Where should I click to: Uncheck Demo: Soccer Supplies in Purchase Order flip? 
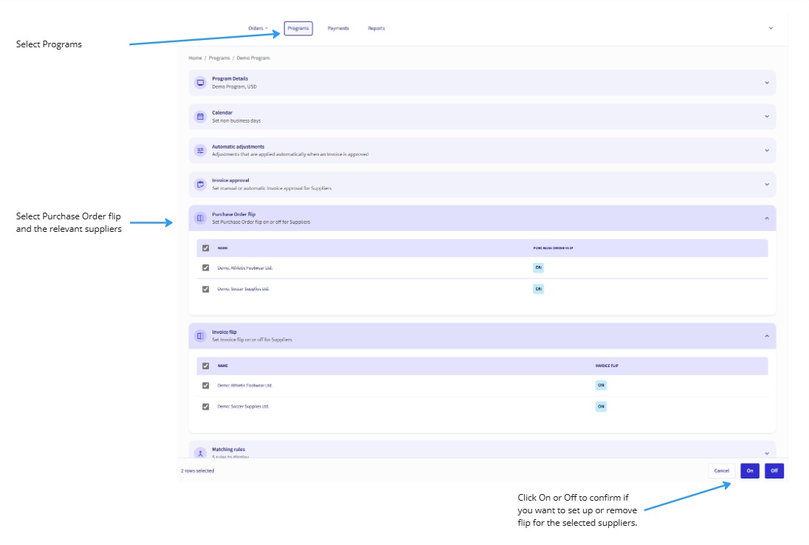[x=206, y=289]
